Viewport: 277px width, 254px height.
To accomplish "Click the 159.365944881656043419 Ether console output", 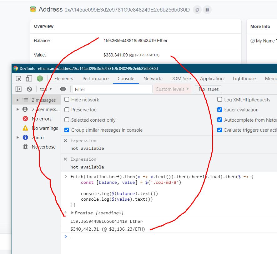I will click(x=107, y=221).
